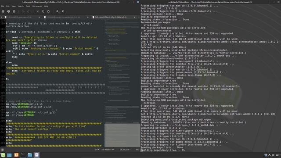Open the Documents menu in the editor
281x158 pixels.
click(37, 6)
